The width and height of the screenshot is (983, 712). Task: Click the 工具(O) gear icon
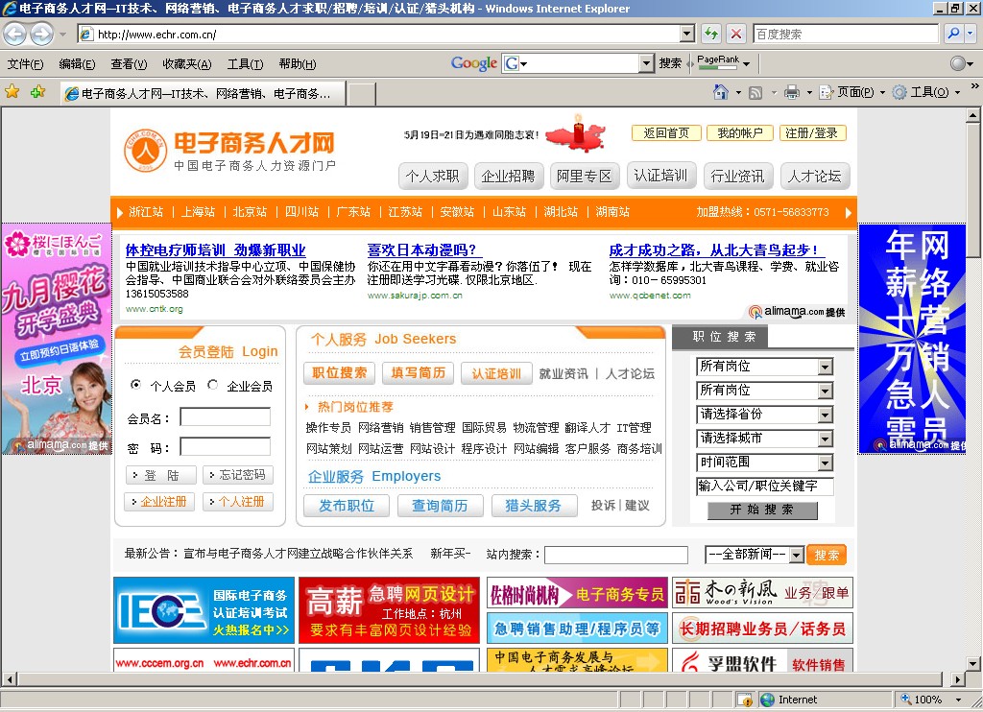899,93
